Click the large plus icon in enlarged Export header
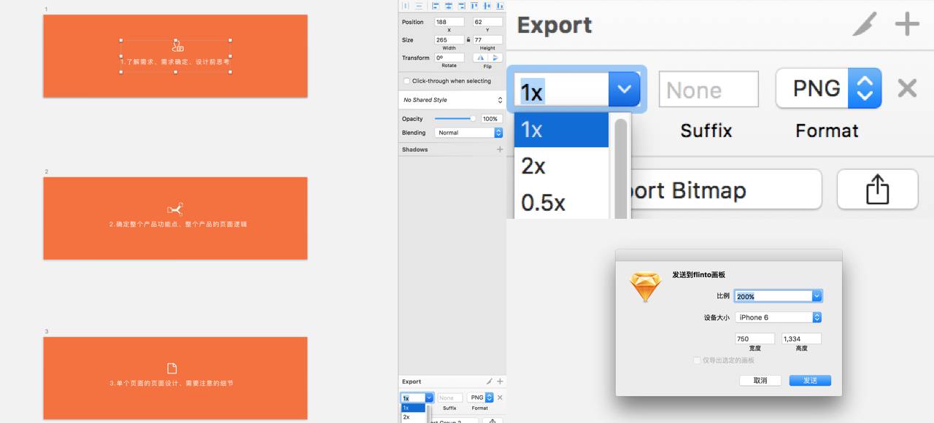The width and height of the screenshot is (934, 423). pos(907,24)
